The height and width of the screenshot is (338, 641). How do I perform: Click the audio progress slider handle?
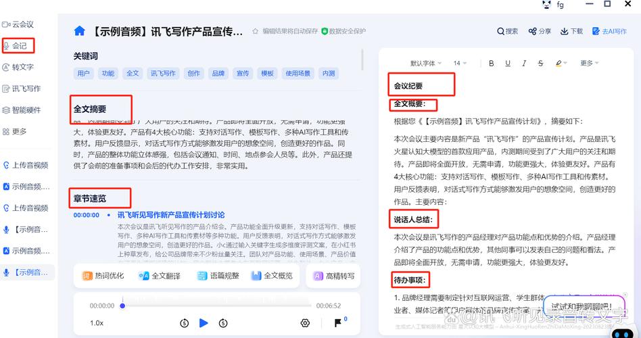tap(122, 306)
